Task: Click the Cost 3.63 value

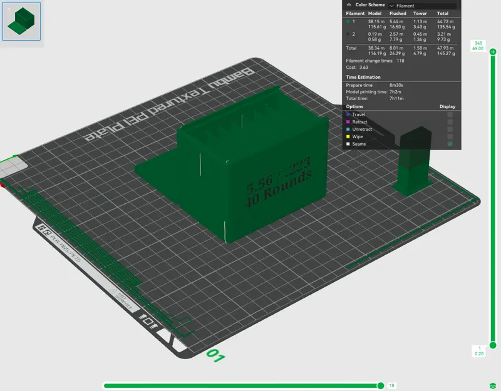Action: pyautogui.click(x=364, y=68)
